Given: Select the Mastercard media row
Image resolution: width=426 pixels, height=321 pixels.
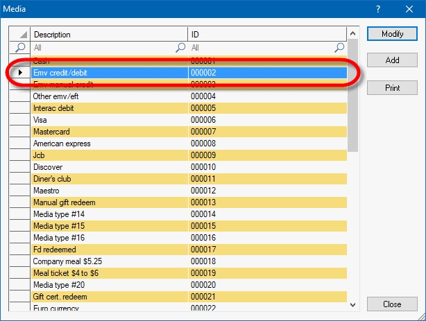Looking at the screenshot, I should click(x=109, y=132).
